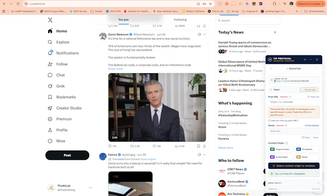Viewport: 327px width, 196px height.
Task: Select AI-Assisted content origin
Action: pyautogui.click(x=307, y=149)
